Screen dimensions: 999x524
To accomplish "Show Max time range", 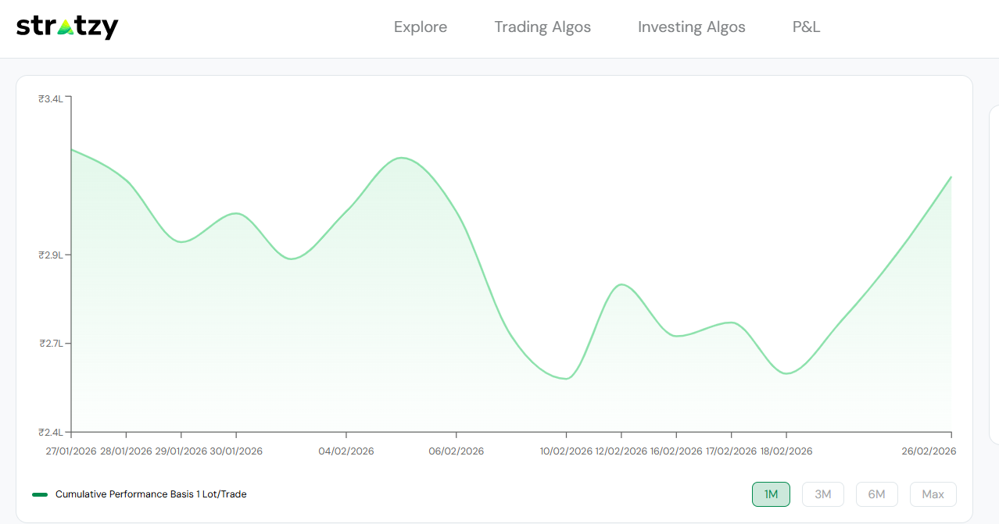I will [933, 494].
